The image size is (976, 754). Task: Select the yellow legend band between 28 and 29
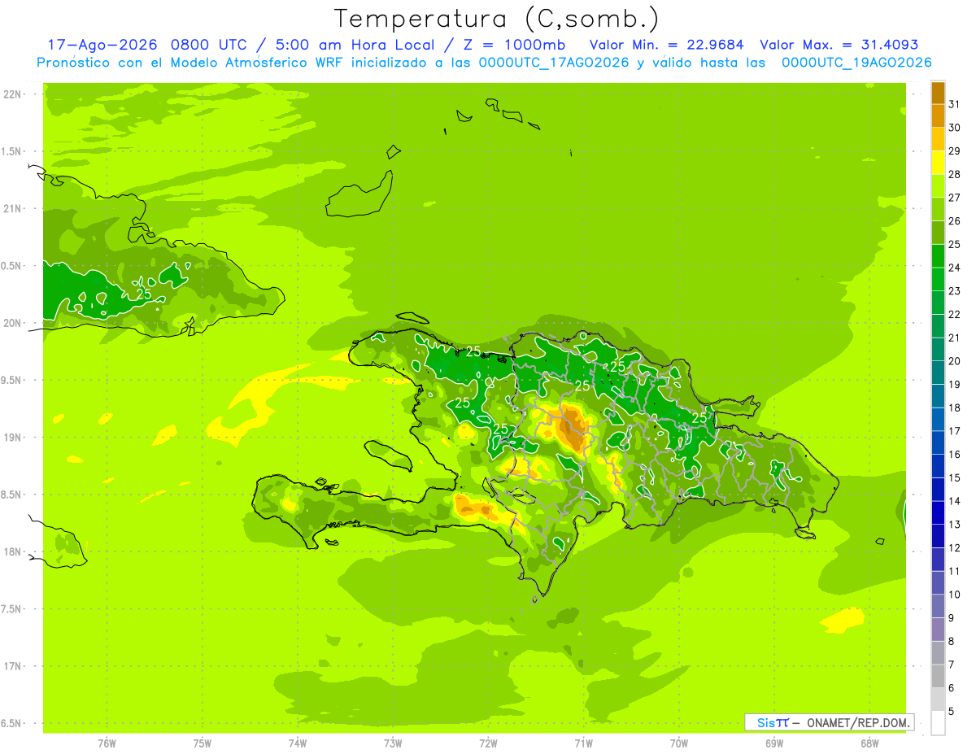pos(938,162)
